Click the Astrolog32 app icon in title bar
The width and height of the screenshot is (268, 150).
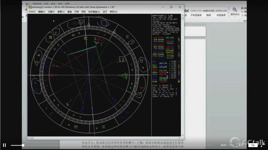(x=30, y=7)
